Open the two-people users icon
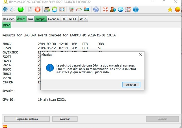 pos(47,9)
